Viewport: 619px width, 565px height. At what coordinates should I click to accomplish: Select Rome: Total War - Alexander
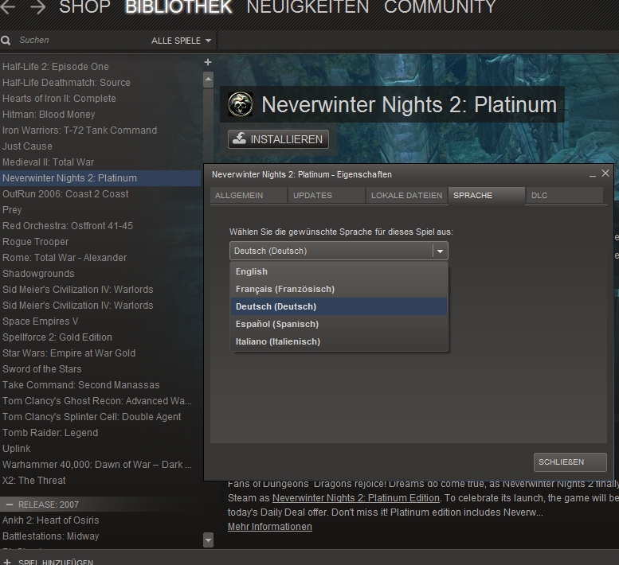[100, 258]
